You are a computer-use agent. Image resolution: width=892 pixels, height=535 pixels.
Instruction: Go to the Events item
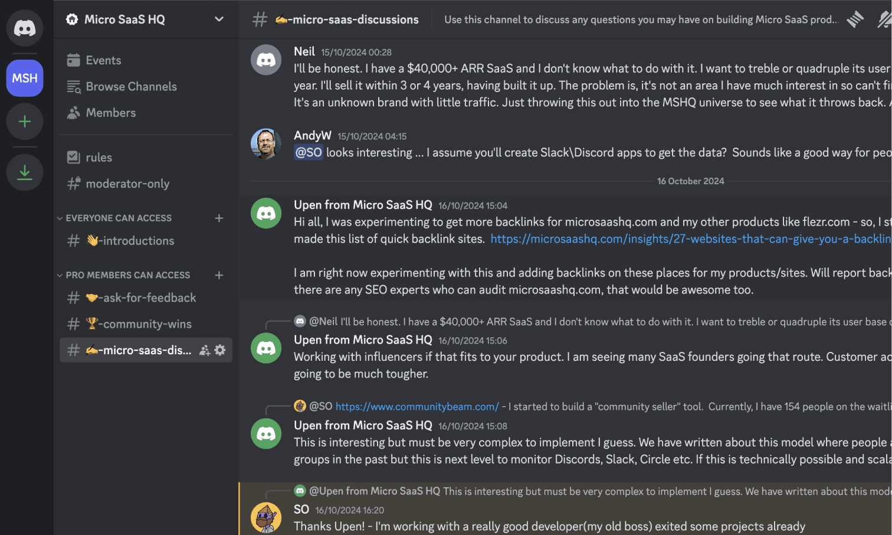click(103, 60)
